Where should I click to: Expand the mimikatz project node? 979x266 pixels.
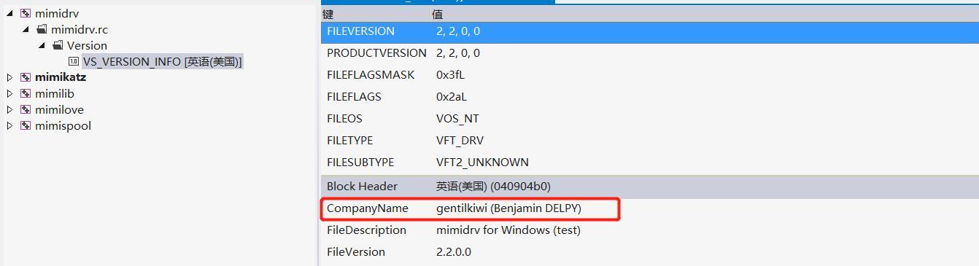point(9,77)
